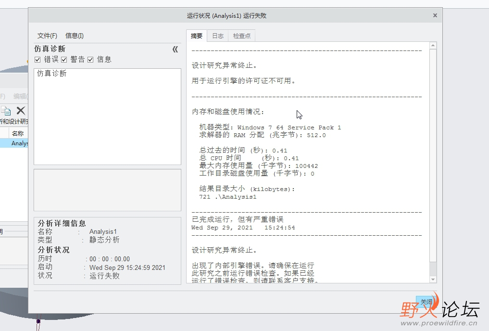
Task: Toggle the 错误 checkbox
Action: [x=38, y=60]
